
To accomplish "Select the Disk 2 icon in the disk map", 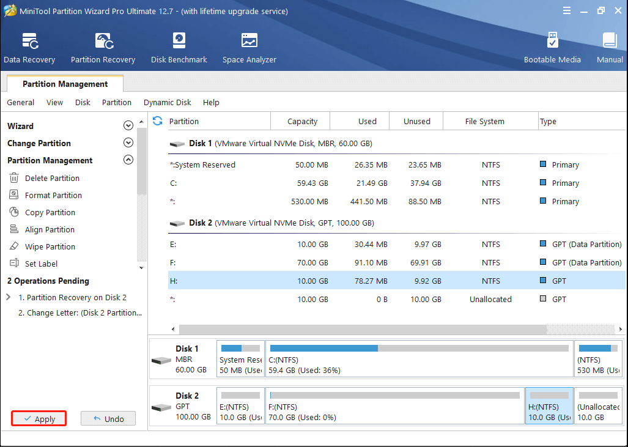I will pyautogui.click(x=161, y=407).
